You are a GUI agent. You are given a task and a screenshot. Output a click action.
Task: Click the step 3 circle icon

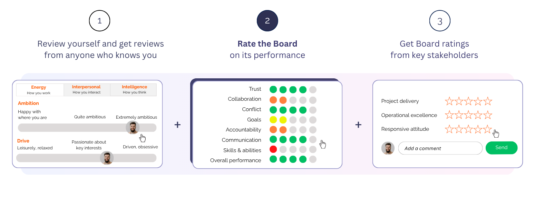point(440,21)
